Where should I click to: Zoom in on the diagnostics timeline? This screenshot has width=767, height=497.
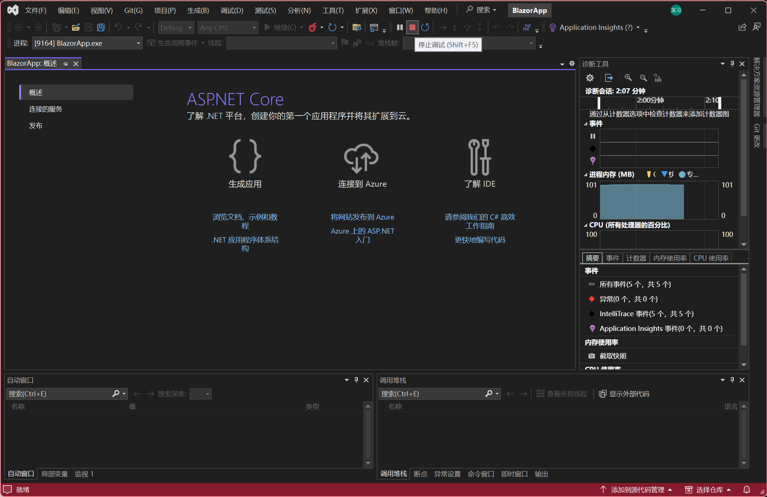[x=628, y=78]
